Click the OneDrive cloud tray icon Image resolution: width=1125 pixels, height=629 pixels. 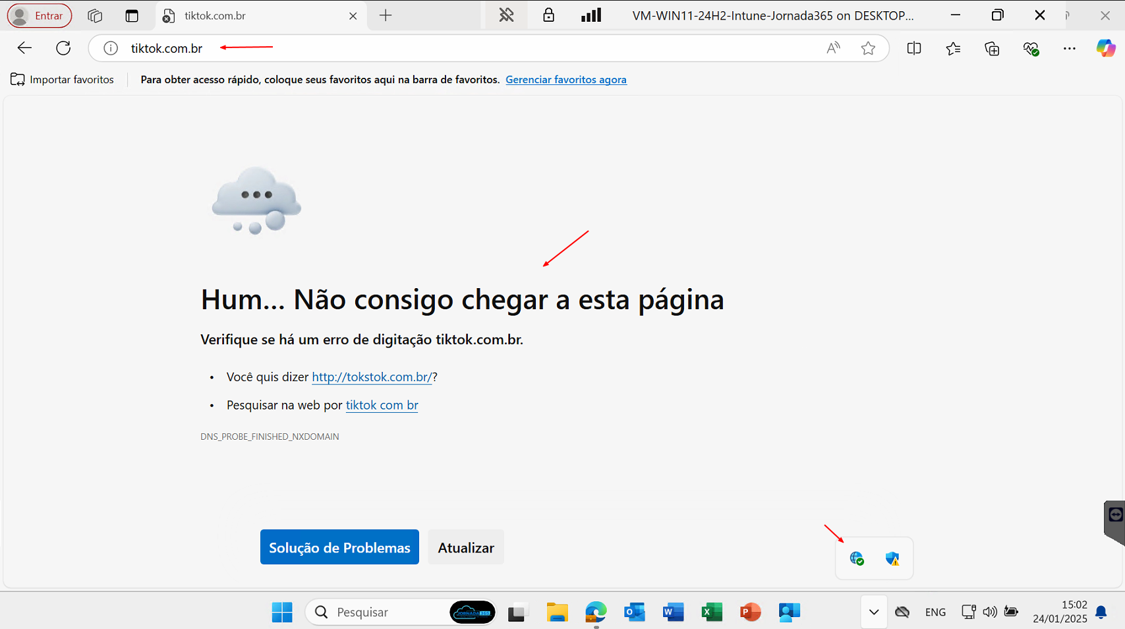pyautogui.click(x=902, y=613)
